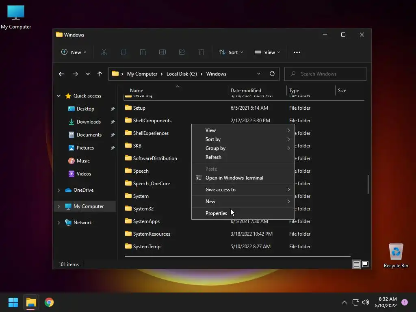Image resolution: width=416 pixels, height=312 pixels.
Task: Click the Paste clipboard icon in toolbar
Action: [x=143, y=52]
